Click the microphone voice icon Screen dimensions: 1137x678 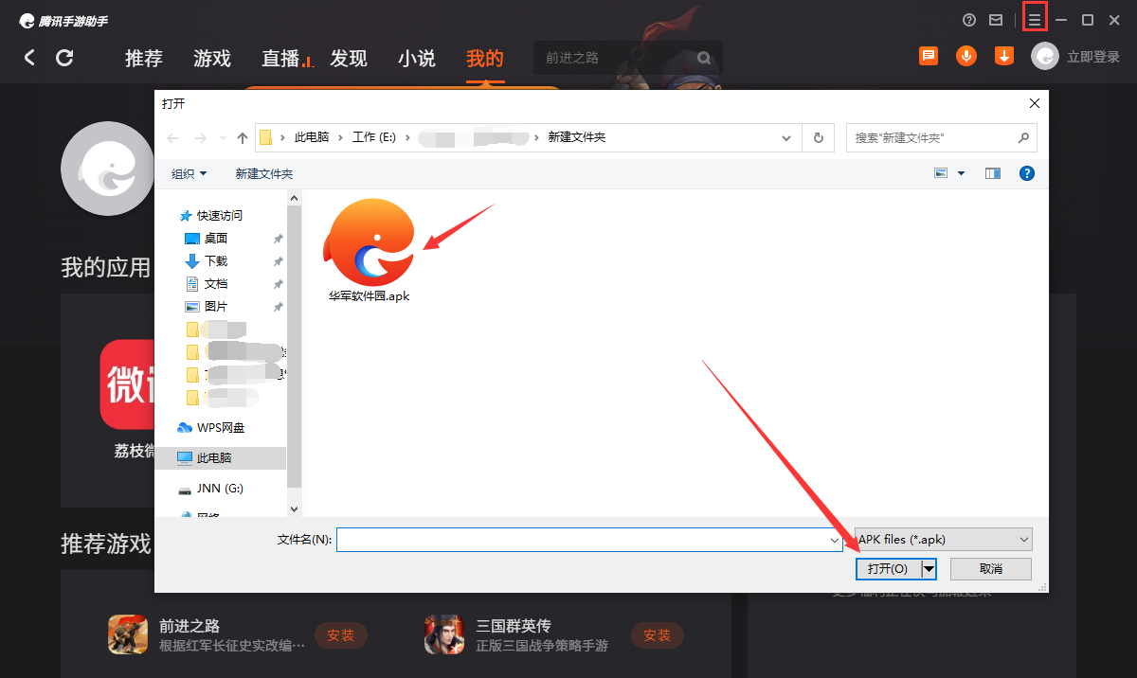[x=966, y=56]
